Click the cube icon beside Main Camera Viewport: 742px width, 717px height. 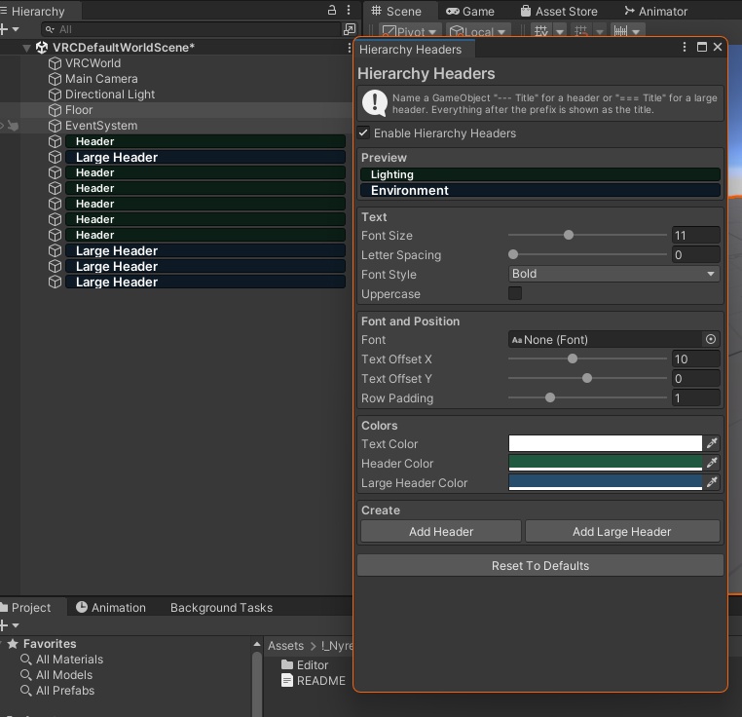55,79
